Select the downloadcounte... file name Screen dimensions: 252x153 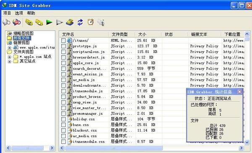[x=89, y=86]
